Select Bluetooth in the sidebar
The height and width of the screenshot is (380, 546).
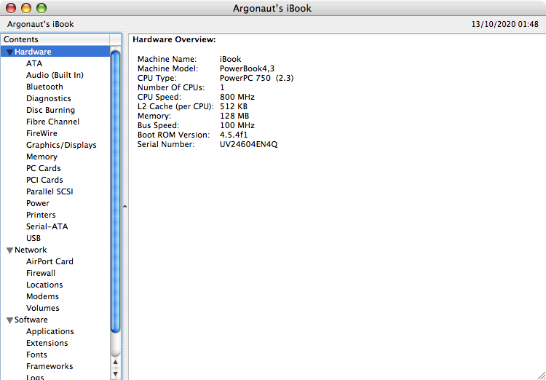pyautogui.click(x=44, y=87)
